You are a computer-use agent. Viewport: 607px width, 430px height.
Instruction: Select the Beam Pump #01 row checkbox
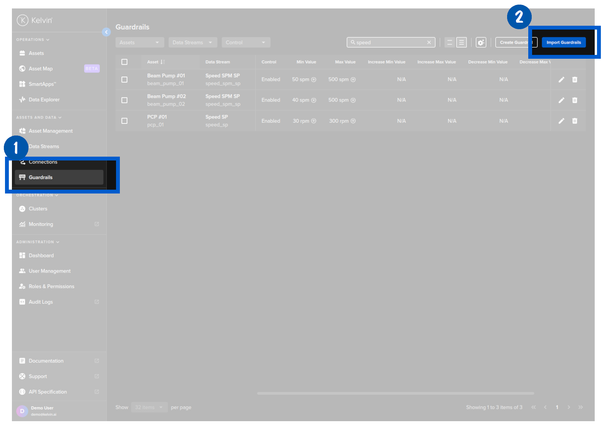click(x=124, y=79)
